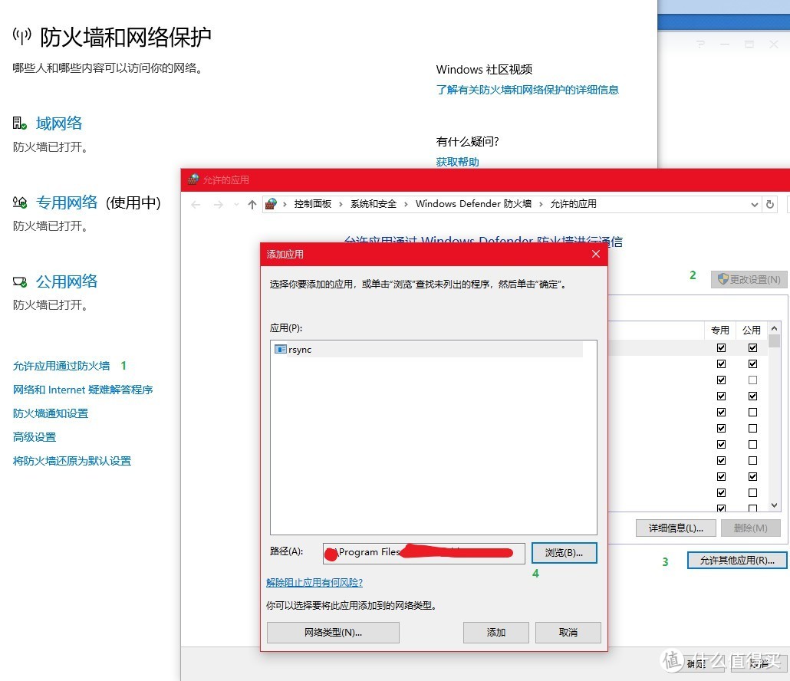Toggle the third row 专用 checkbox

click(722, 380)
